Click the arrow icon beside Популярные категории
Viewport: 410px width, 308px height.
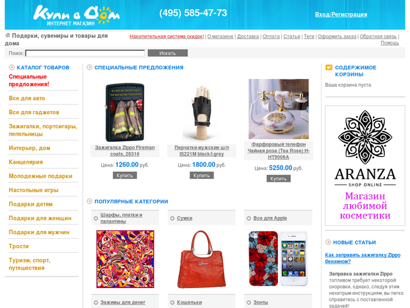90,201
